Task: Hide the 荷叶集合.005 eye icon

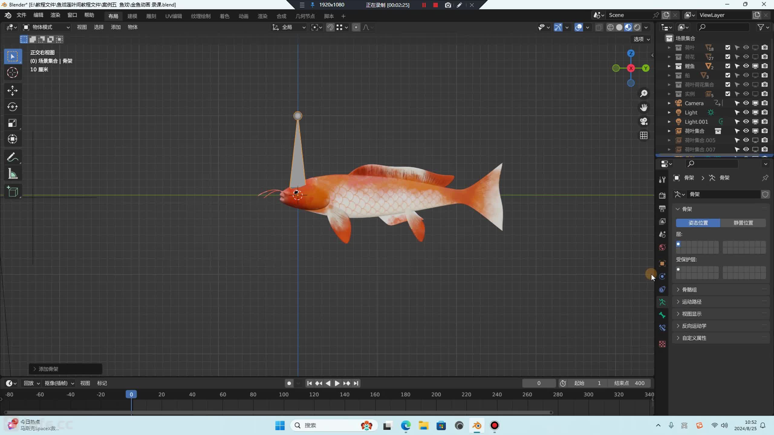Action: pyautogui.click(x=746, y=140)
